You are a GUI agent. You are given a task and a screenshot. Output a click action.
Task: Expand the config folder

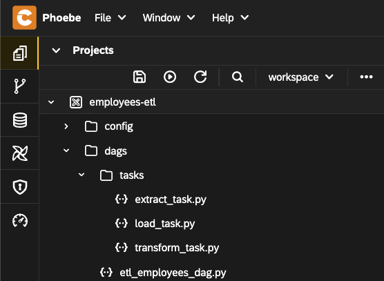coord(66,126)
